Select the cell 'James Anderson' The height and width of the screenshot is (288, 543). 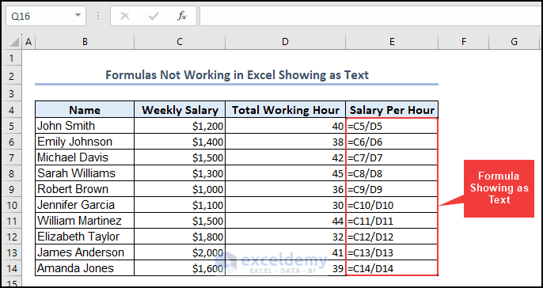[85, 252]
